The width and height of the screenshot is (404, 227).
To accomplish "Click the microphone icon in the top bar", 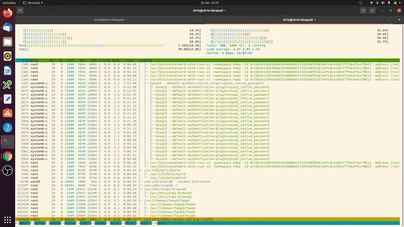I will pos(389,3).
